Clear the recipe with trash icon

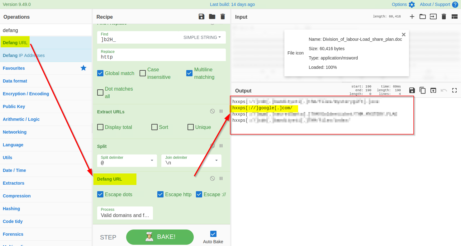(x=223, y=17)
